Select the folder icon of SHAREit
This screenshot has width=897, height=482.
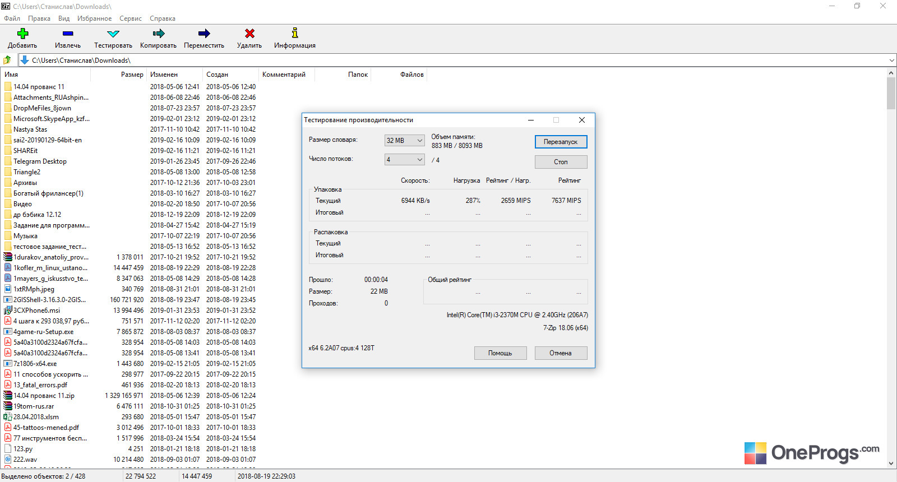(8, 151)
